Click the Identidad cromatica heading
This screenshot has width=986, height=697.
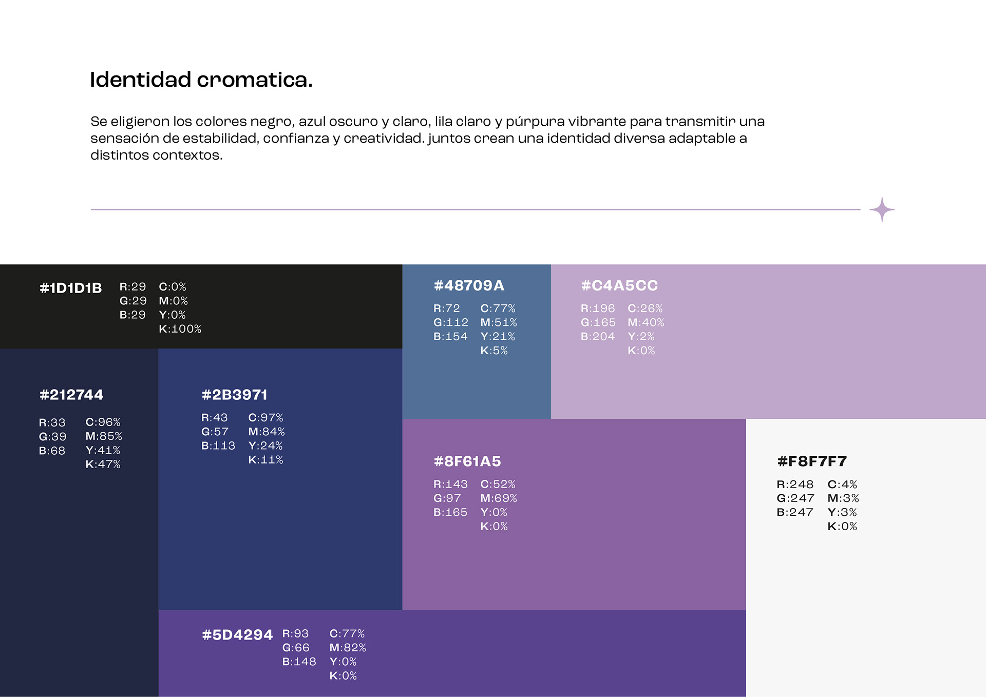pos(201,80)
